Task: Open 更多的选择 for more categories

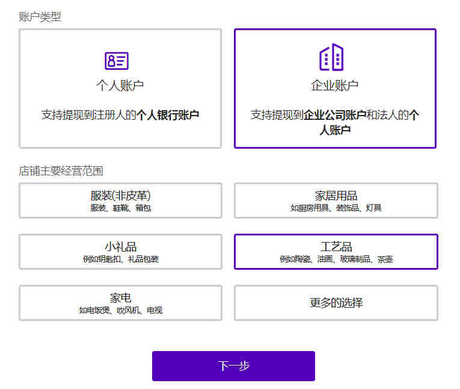Action: pyautogui.click(x=336, y=303)
